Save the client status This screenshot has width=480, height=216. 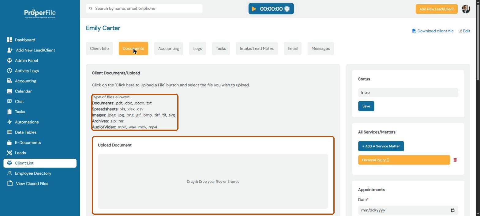pyautogui.click(x=366, y=106)
